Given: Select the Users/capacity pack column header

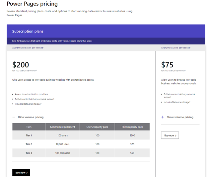Looking at the screenshot, I should (97, 127).
